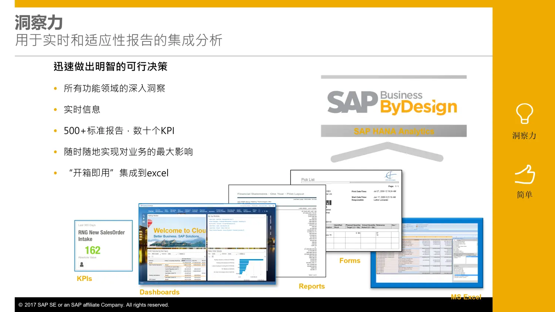Click the company logo on Pick List form
Image resolution: width=555 pixels, height=312 pixels.
tap(391, 176)
